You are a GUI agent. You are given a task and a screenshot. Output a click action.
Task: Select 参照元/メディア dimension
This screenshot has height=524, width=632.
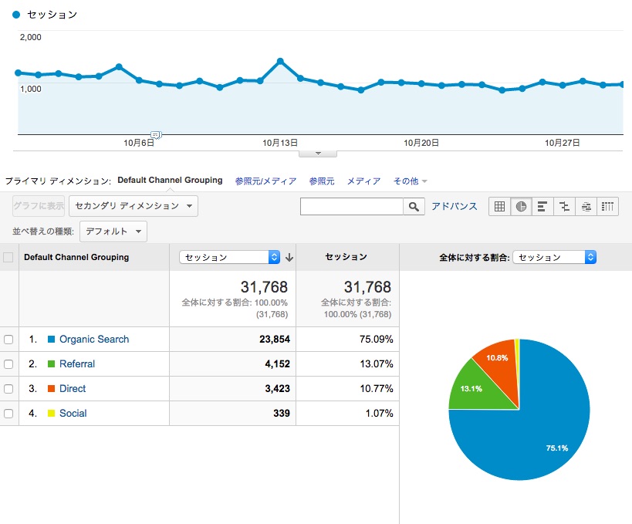point(265,181)
